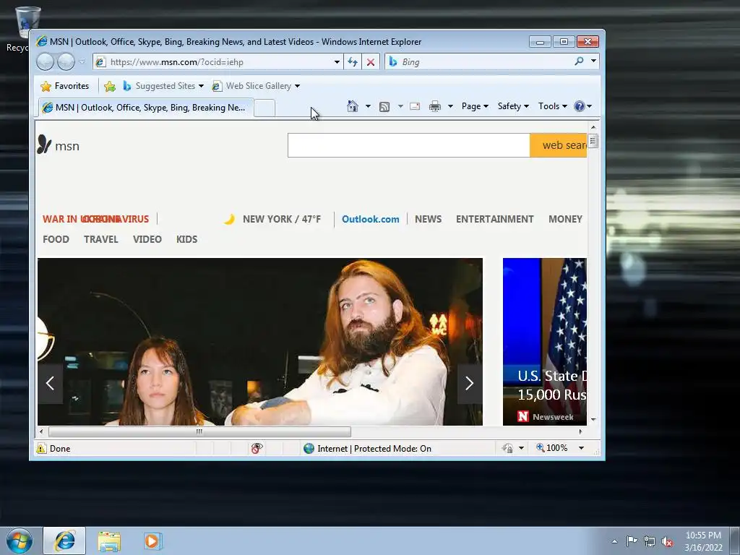The width and height of the screenshot is (740, 555).
Task: Expand the Home button dropdown arrow
Action: [368, 106]
